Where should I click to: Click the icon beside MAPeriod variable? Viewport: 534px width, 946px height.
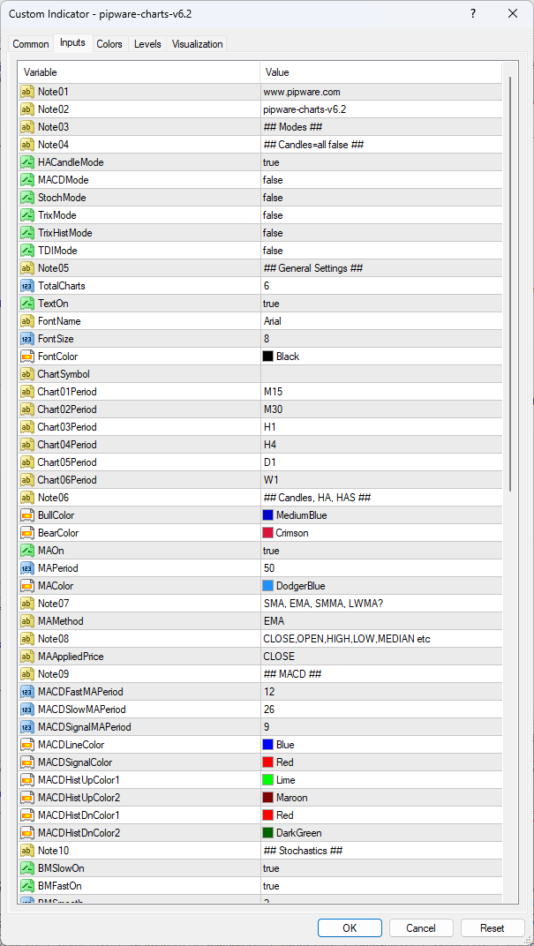click(x=26, y=568)
